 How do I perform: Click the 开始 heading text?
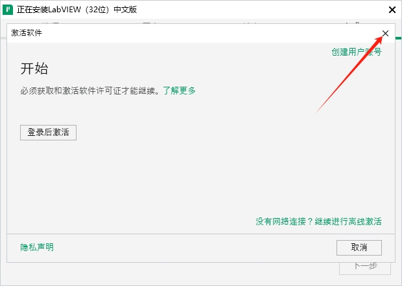(34, 69)
